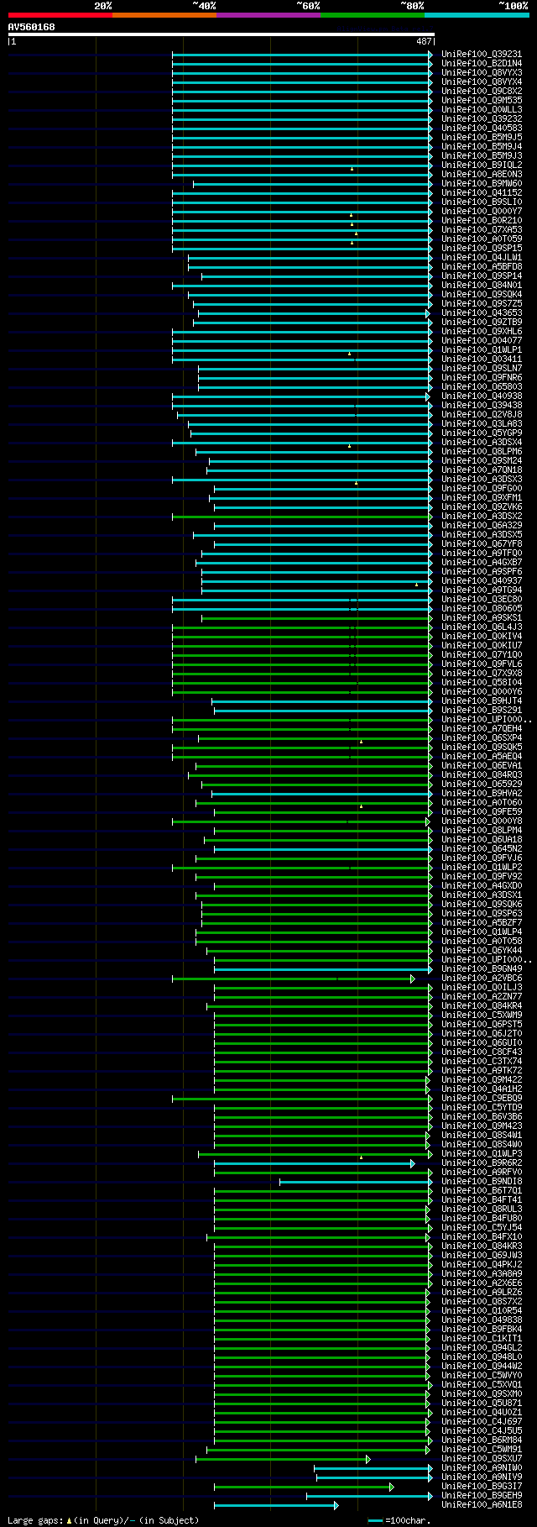This screenshot has height=1527, width=537.
Task: Select hit UniRef100_A9TFQ0
Action: click(482, 554)
